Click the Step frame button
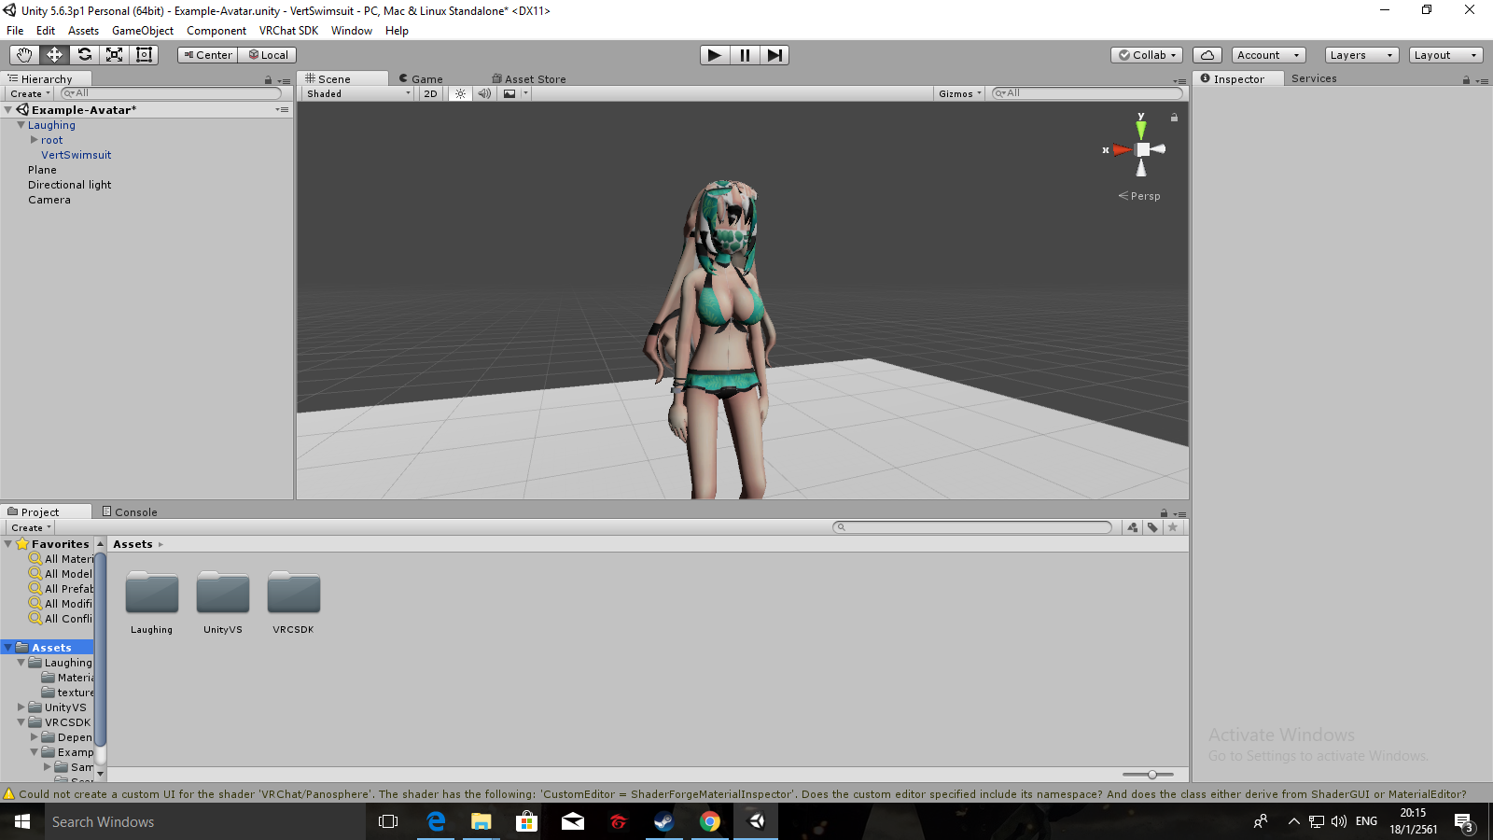 (774, 55)
